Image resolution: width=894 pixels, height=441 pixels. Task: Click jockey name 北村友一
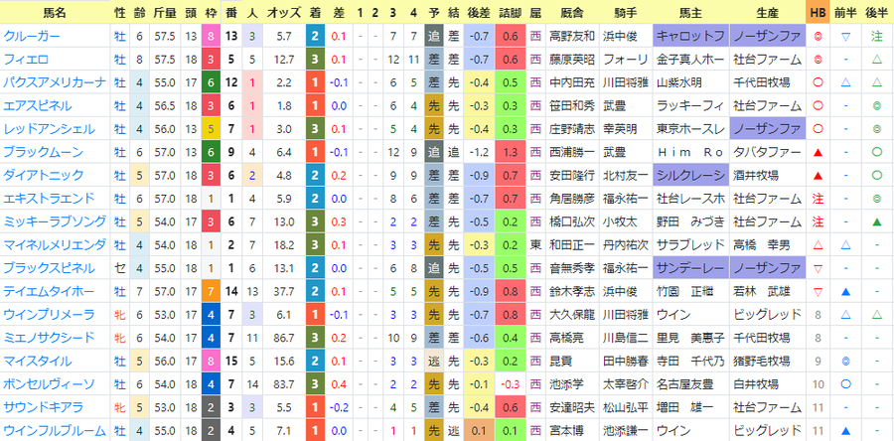[x=625, y=176]
